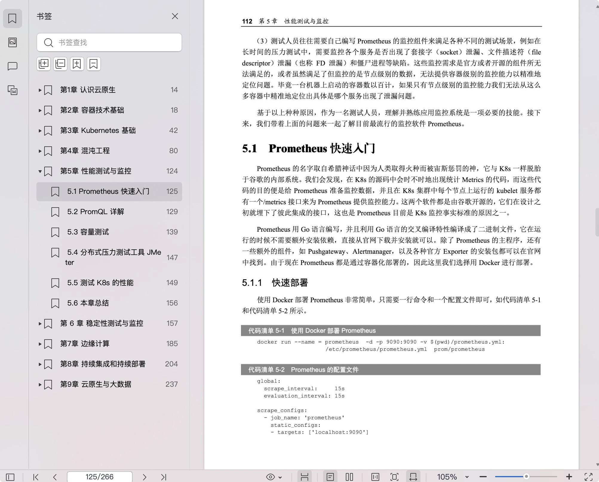Click bookmark icon of 第2章 容器技术基础
Image resolution: width=599 pixels, height=482 pixels.
(x=48, y=110)
